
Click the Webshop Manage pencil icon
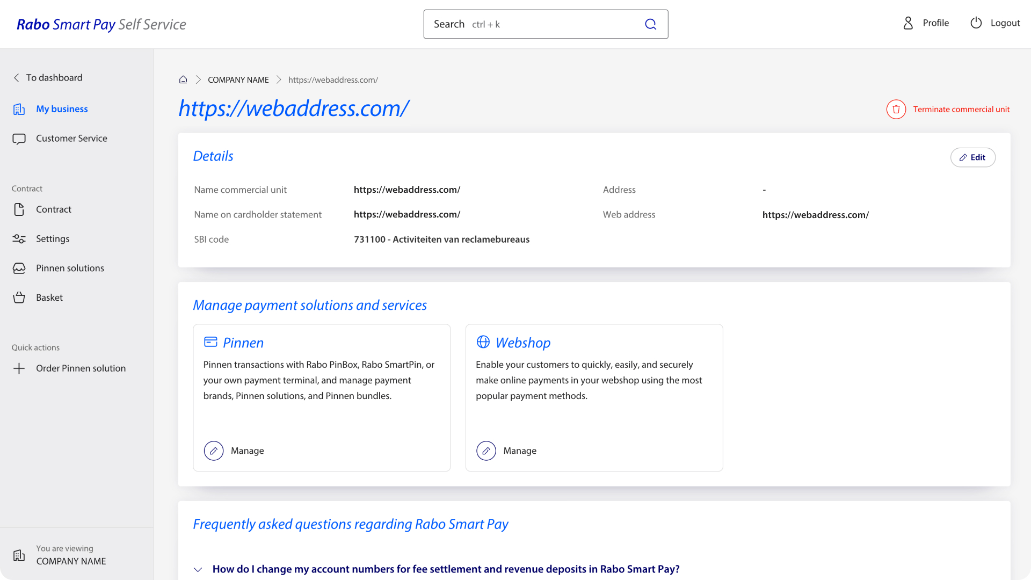(486, 451)
